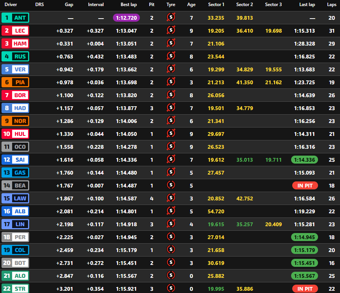The height and width of the screenshot is (293, 340).
Task: Click the Interval column header
Action: (96, 5)
